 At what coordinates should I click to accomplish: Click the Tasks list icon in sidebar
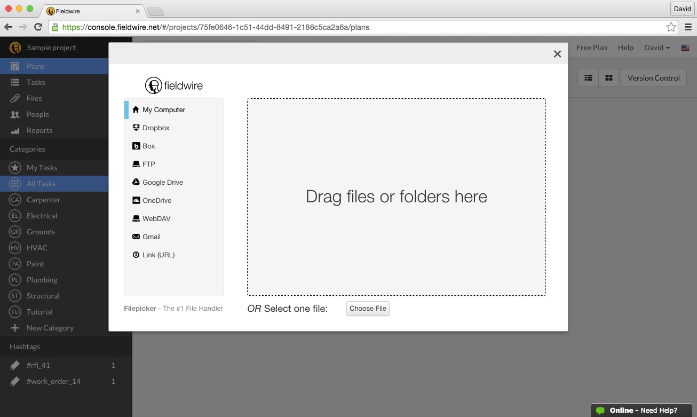(x=15, y=82)
